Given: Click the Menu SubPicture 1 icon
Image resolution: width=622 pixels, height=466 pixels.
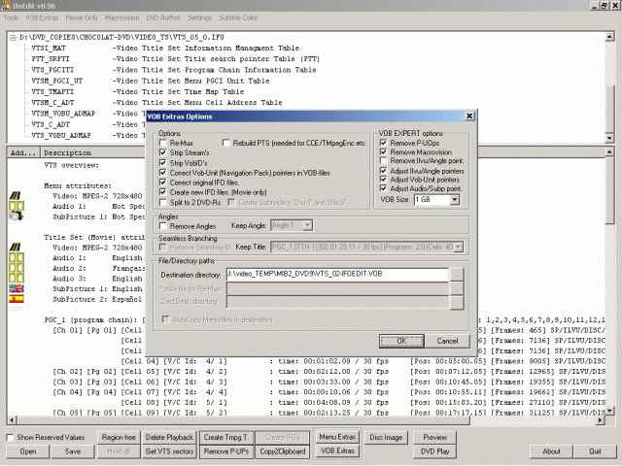Looking at the screenshot, I should click(17, 216).
